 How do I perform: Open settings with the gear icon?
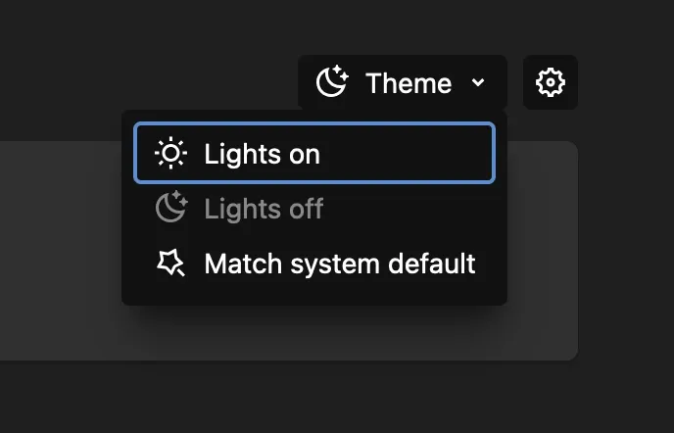551,82
